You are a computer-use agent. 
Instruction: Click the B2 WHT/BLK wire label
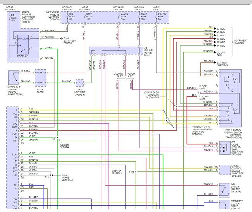tap(47, 37)
